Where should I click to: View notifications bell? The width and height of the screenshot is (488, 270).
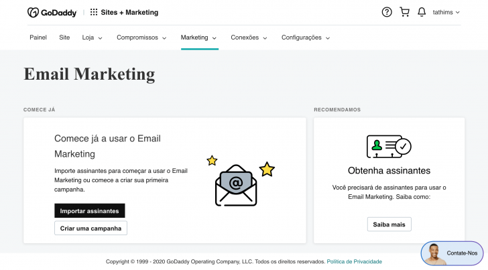coord(422,12)
